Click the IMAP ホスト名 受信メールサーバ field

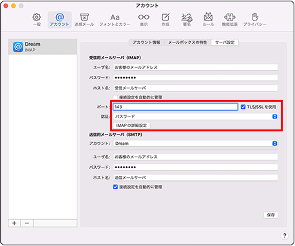(195, 88)
